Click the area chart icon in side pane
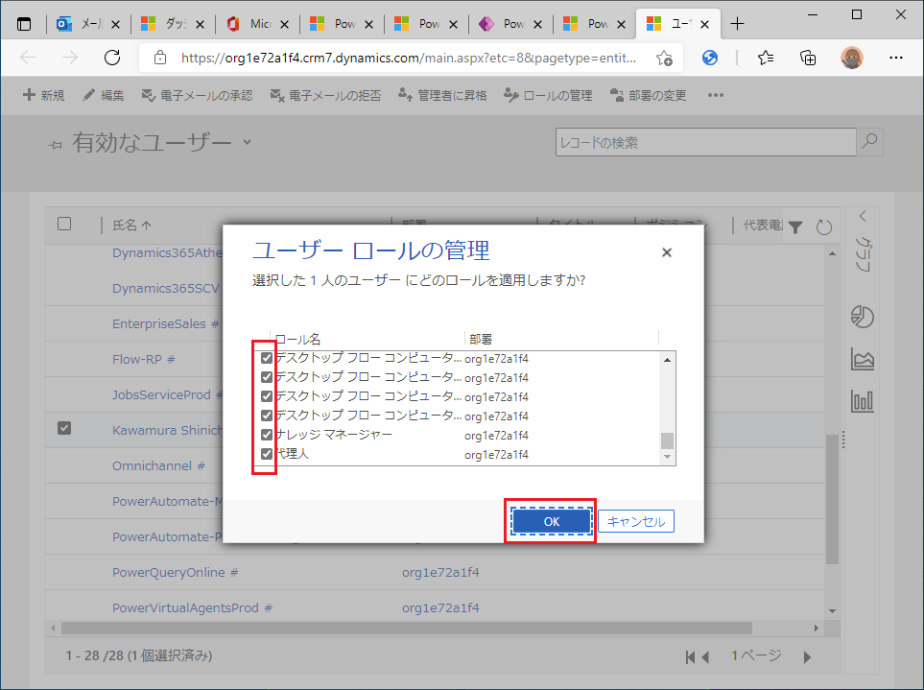 pyautogui.click(x=862, y=360)
